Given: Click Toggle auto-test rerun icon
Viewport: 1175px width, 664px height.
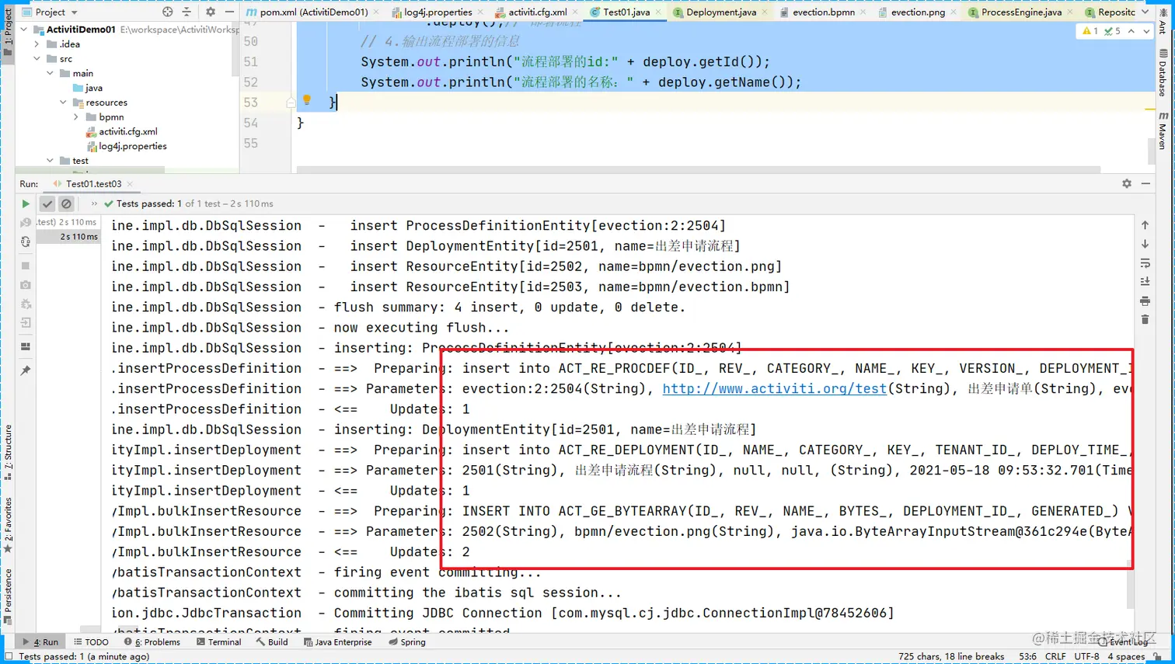Looking at the screenshot, I should (x=26, y=242).
